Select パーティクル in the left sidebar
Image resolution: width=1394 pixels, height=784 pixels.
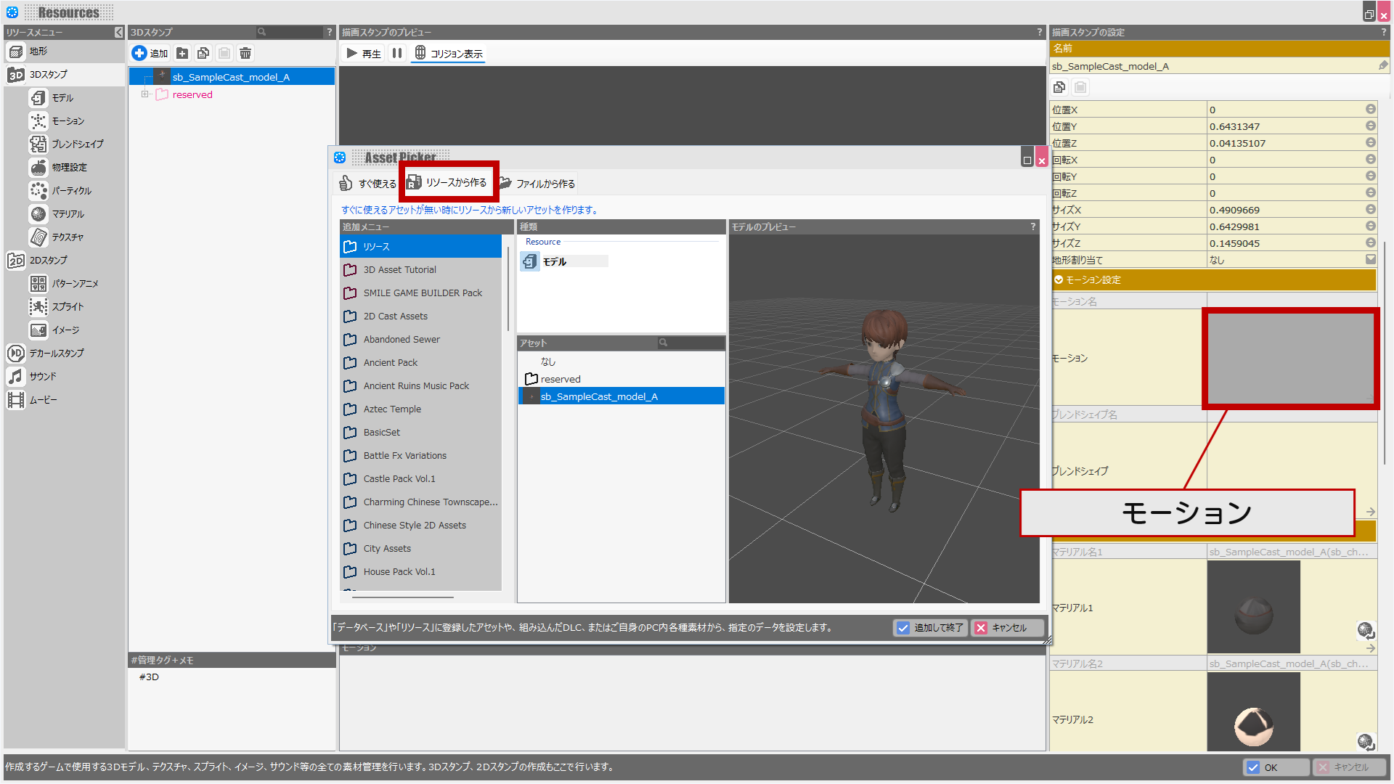[70, 191]
